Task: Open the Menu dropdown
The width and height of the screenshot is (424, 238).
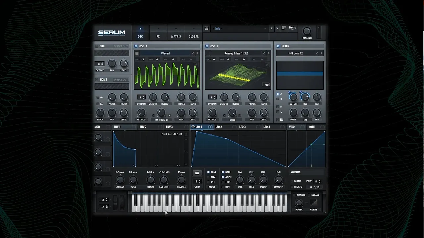Action: (292, 28)
